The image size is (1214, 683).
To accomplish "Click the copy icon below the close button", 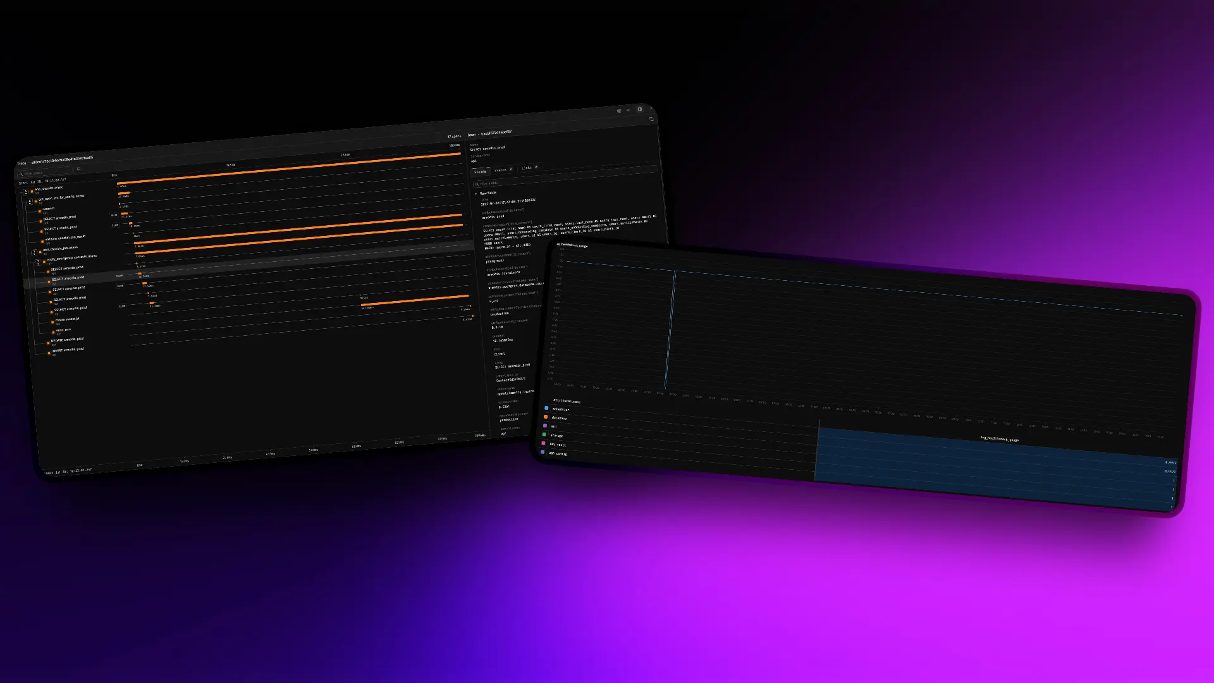I will tap(652, 119).
